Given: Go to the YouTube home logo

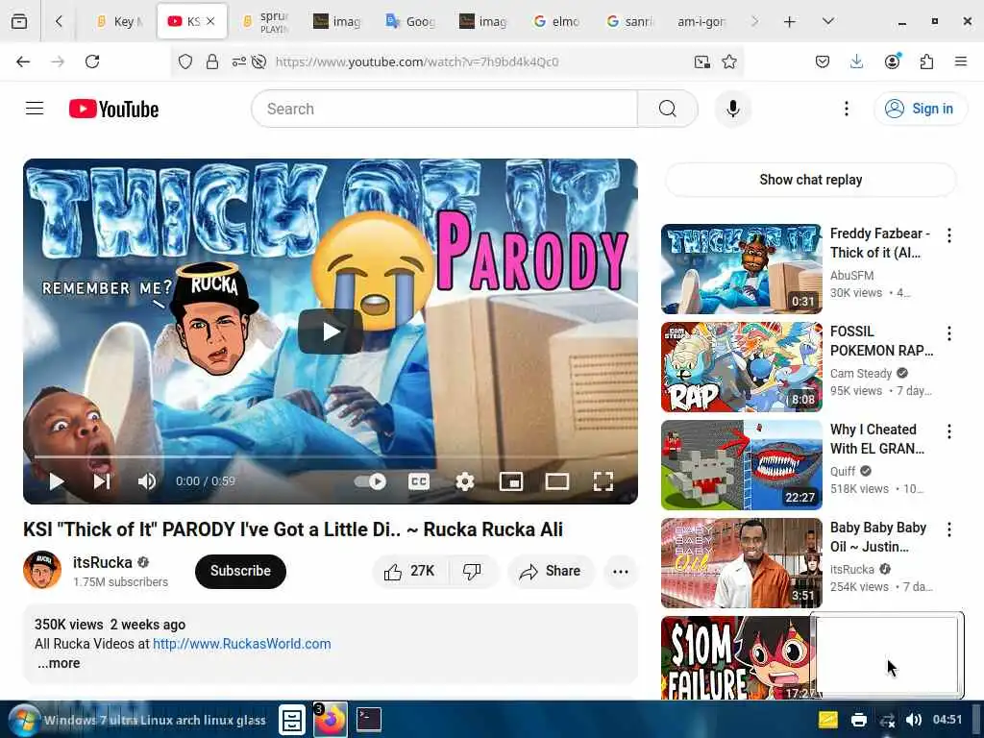Looking at the screenshot, I should pyautogui.click(x=113, y=109).
